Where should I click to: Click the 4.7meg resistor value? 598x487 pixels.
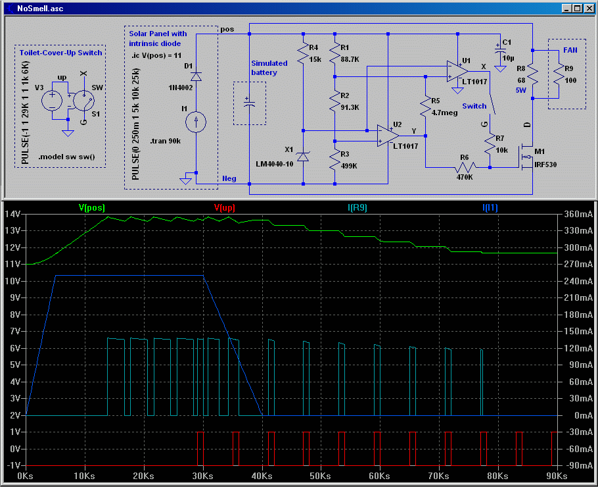tap(444, 113)
